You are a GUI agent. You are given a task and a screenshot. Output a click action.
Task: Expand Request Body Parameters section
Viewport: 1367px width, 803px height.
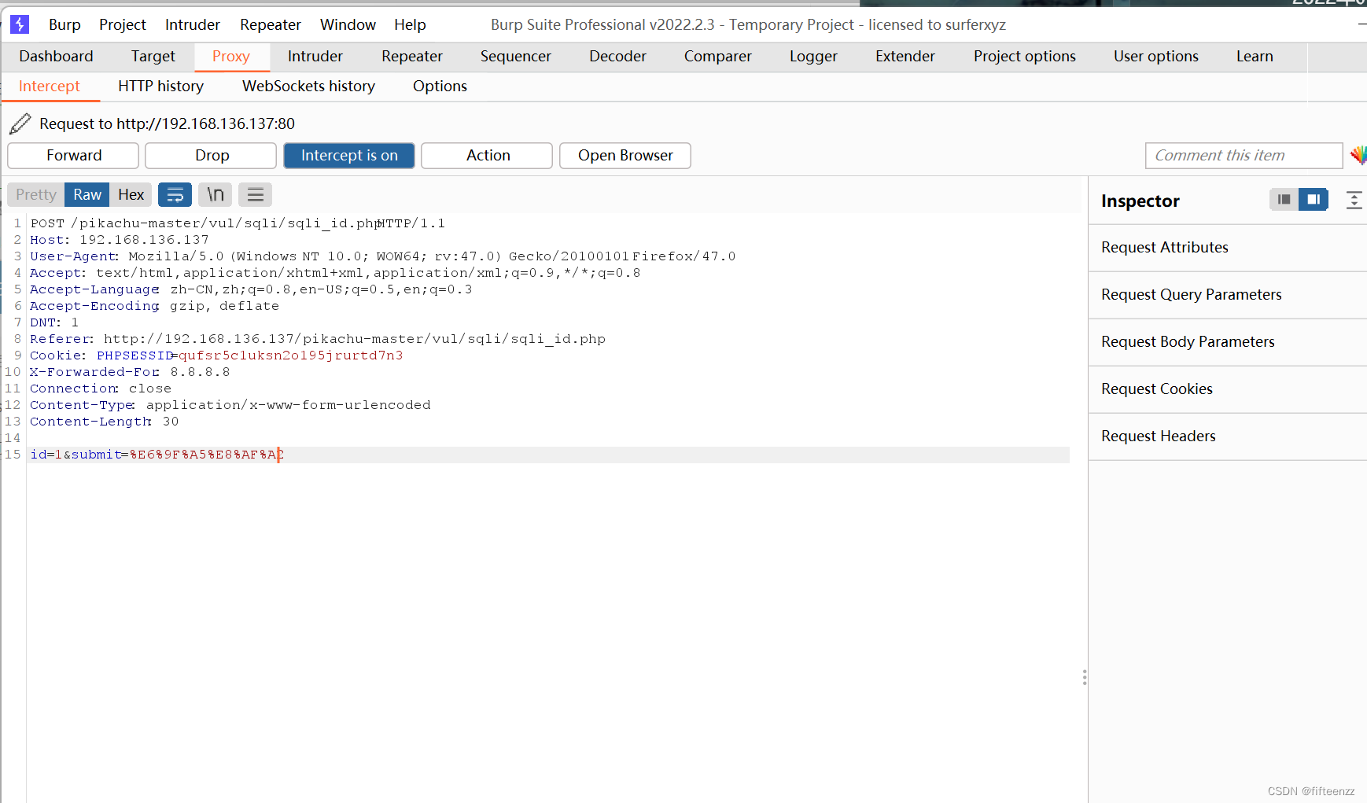tap(1228, 342)
